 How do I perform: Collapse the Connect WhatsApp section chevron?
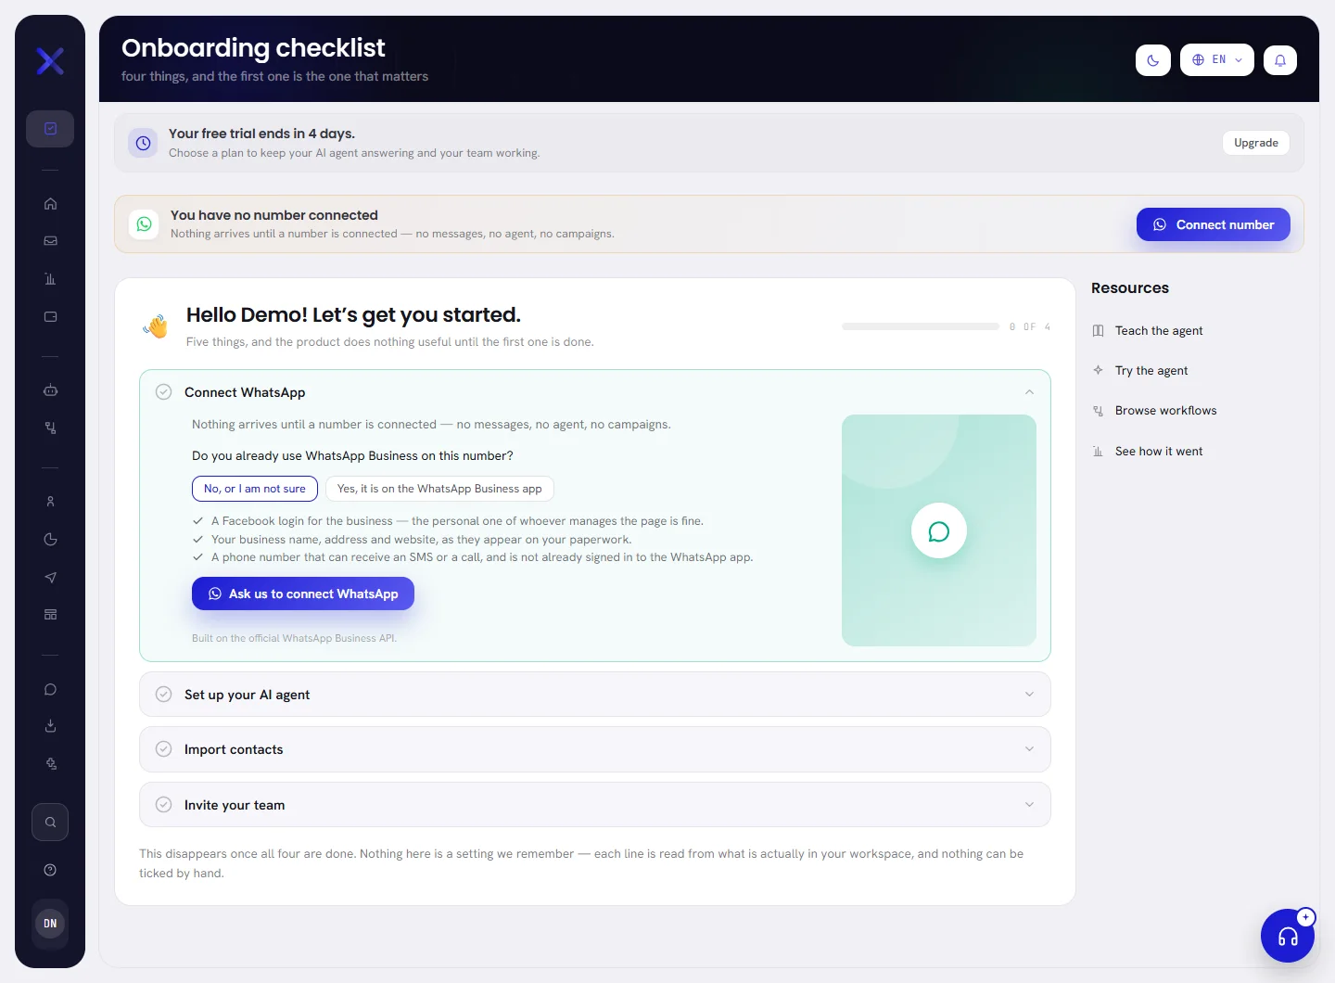coord(1029,392)
